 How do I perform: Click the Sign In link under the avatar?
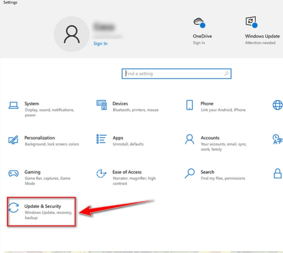[x=100, y=43]
